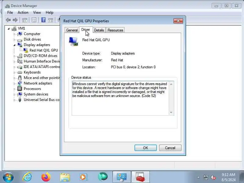Viewport: 244px width, 183px height.
Task: Open the File menu
Action: (x=10, y=13)
